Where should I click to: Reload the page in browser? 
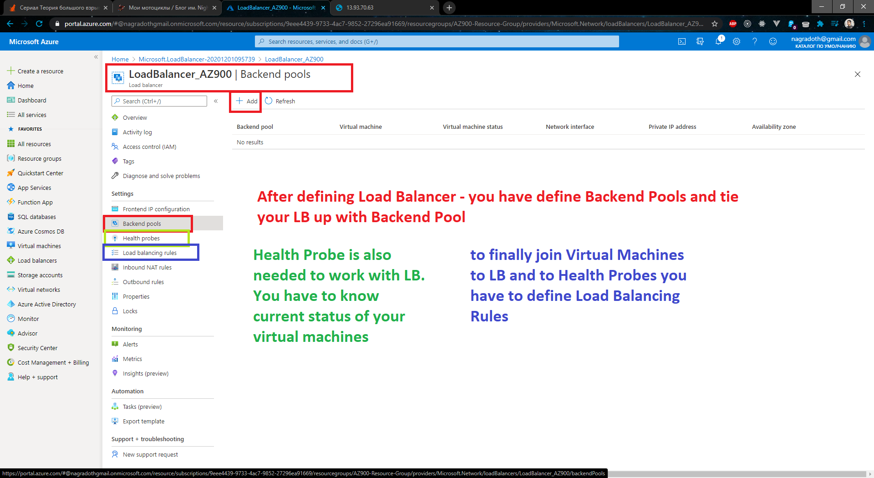click(39, 24)
